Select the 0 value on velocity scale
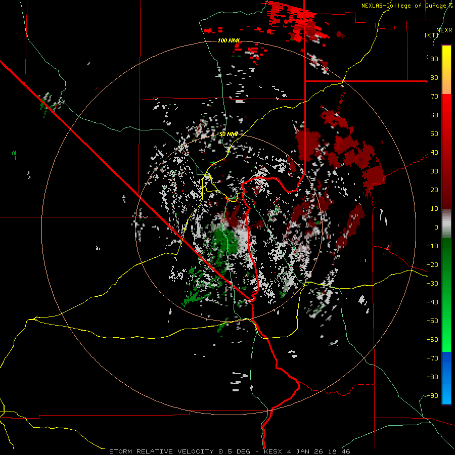Viewport: 455px width, 455px height. (436, 227)
